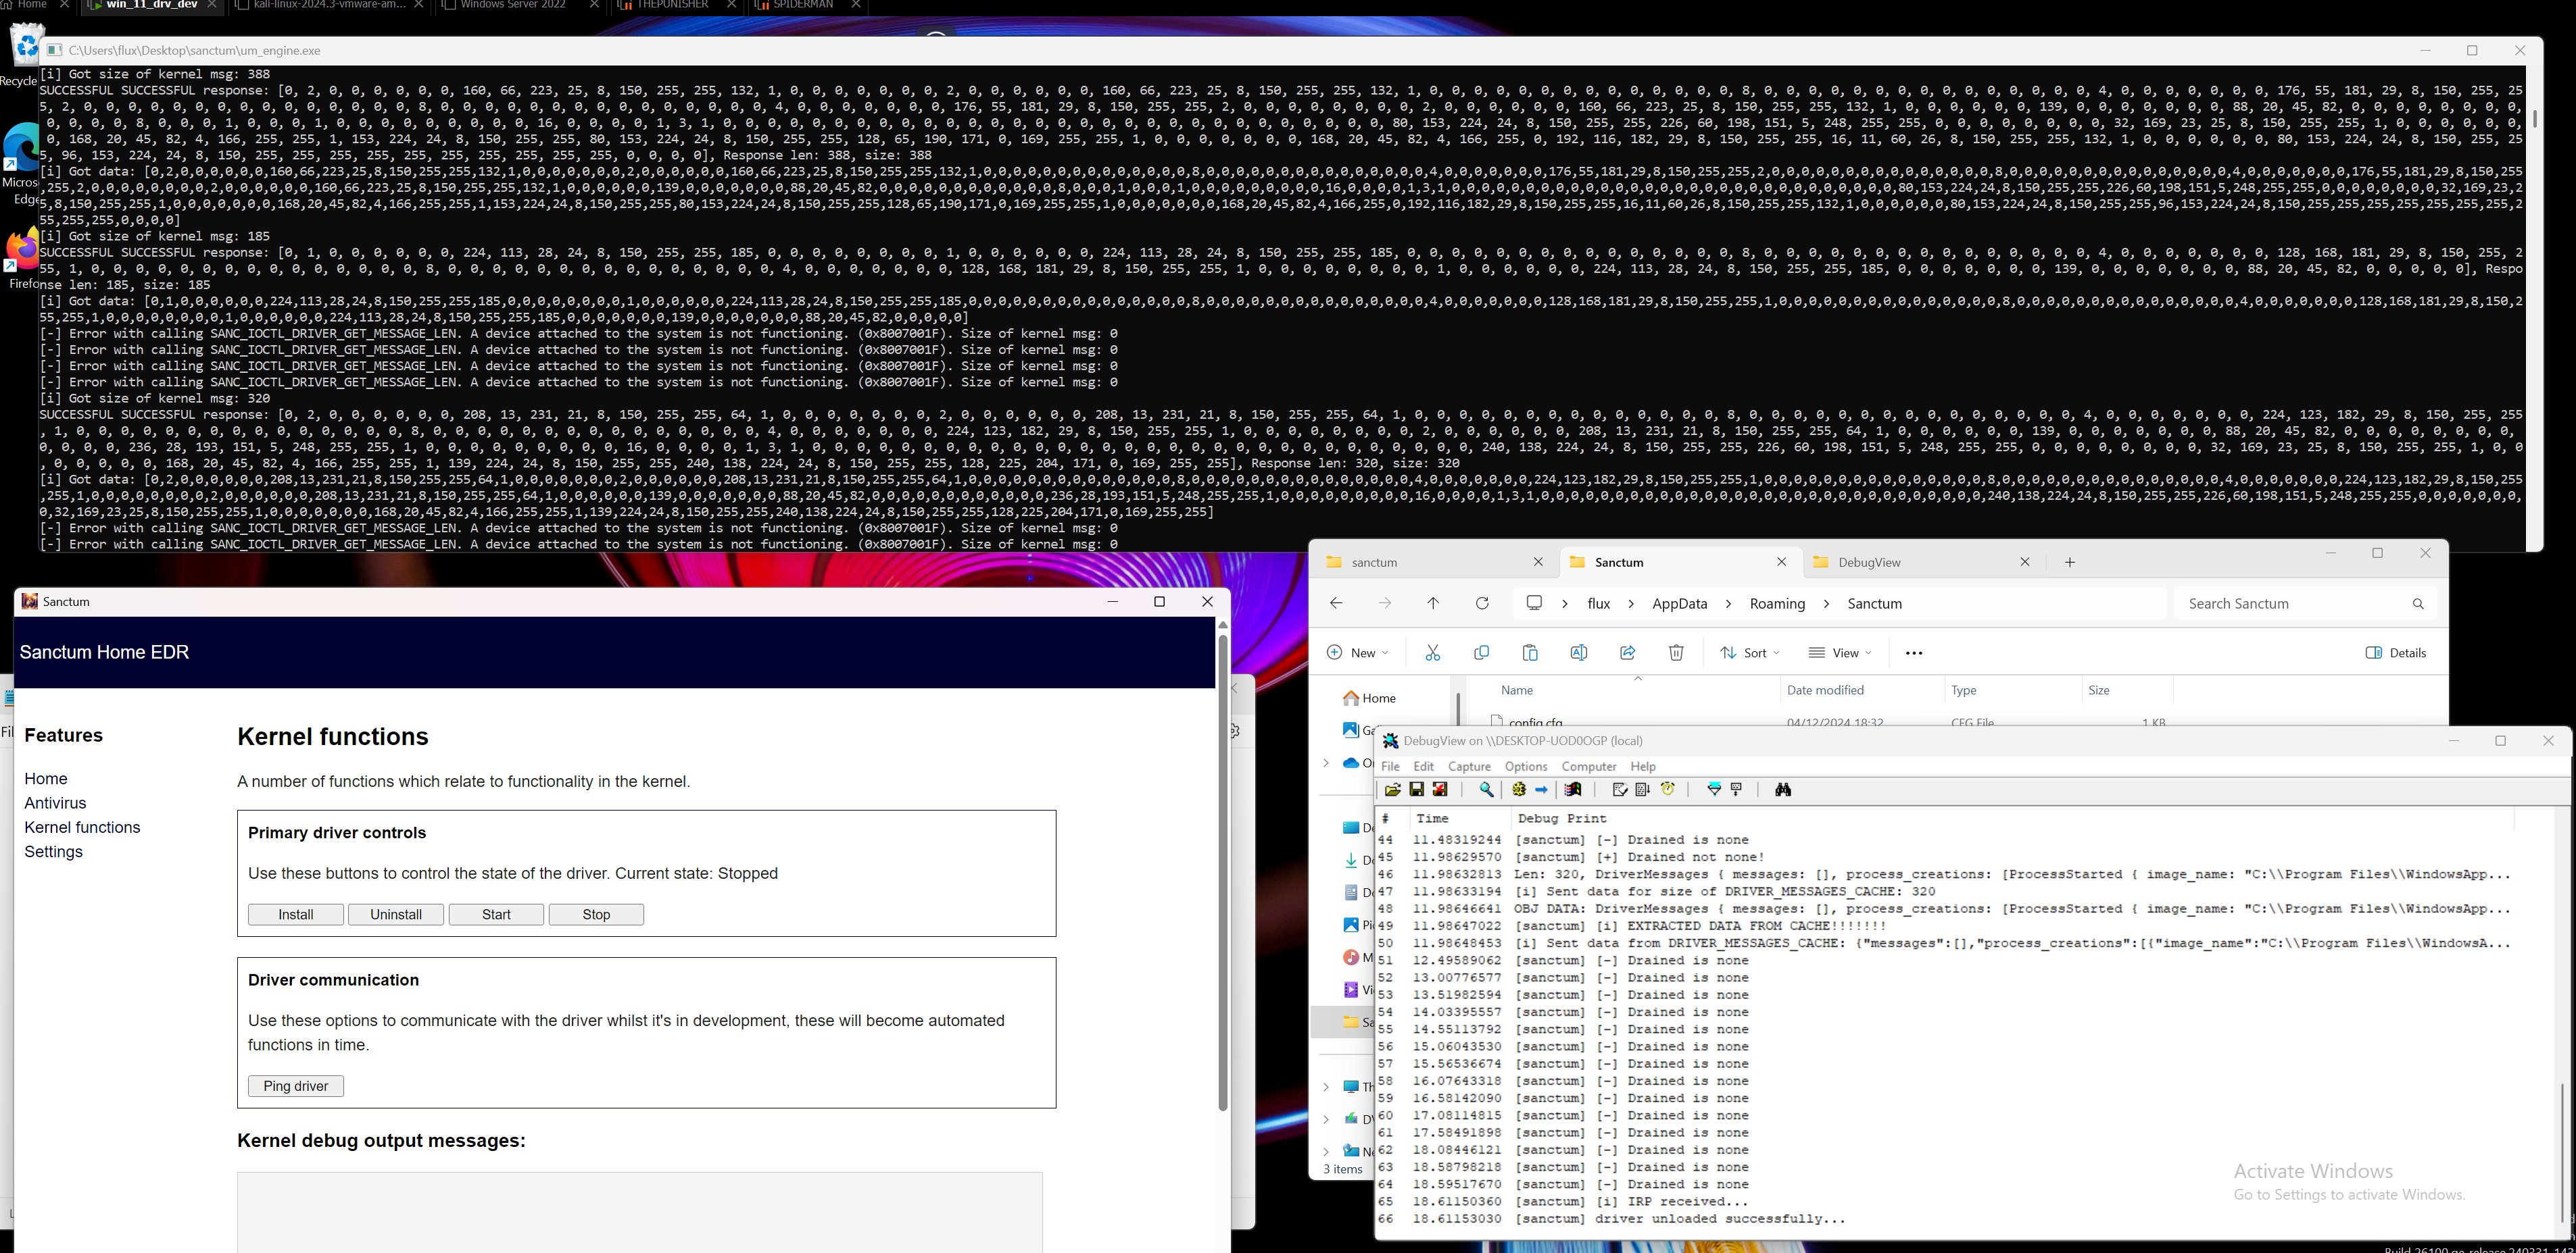Open the Sort dropdown in File Explorer
Screen dimensions: 2576x1253
coord(1750,653)
